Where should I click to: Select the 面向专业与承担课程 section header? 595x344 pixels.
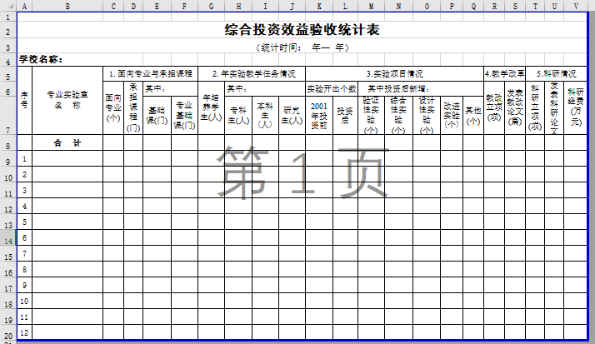tap(150, 73)
